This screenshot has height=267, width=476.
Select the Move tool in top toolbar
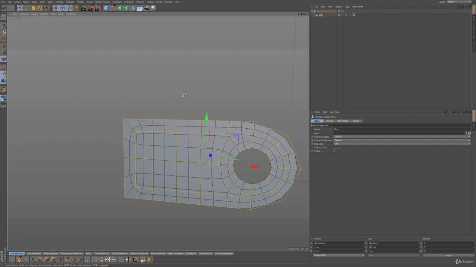pyautogui.click(x=27, y=8)
